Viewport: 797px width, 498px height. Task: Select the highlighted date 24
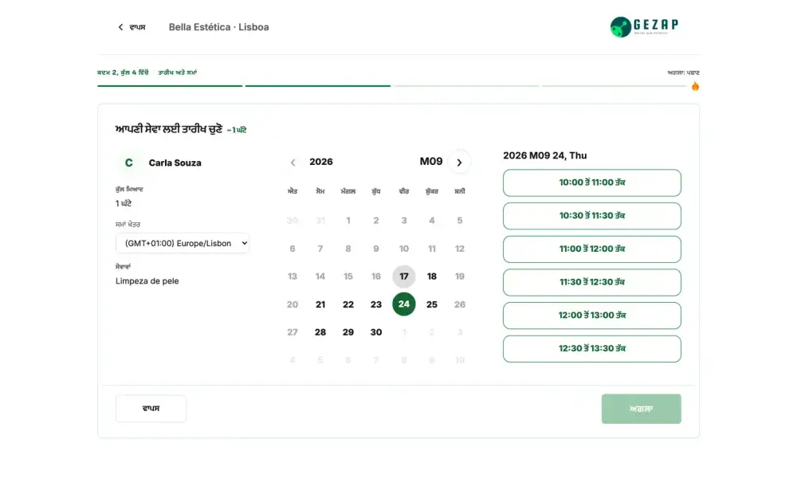coord(403,304)
